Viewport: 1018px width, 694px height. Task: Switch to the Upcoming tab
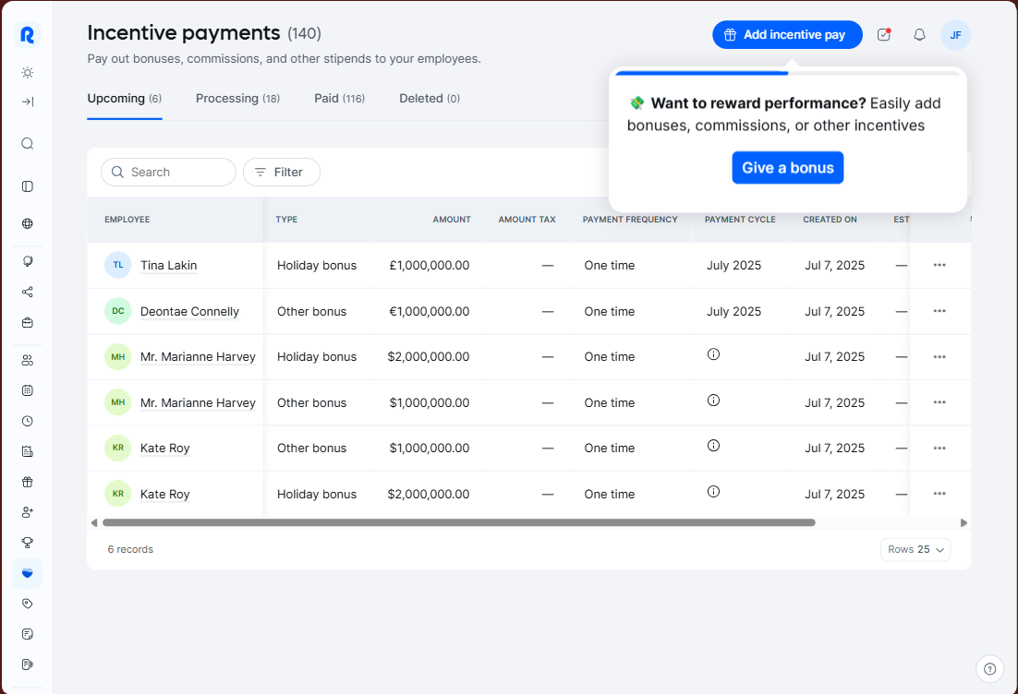pyautogui.click(x=125, y=99)
